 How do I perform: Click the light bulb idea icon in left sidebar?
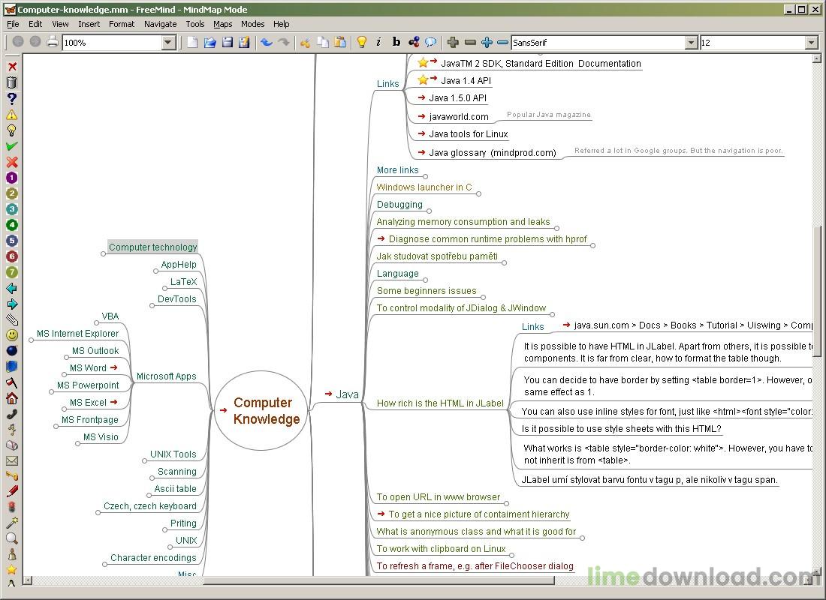(11, 130)
